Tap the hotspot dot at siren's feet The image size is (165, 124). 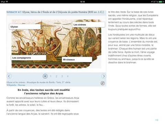[x=82, y=56]
